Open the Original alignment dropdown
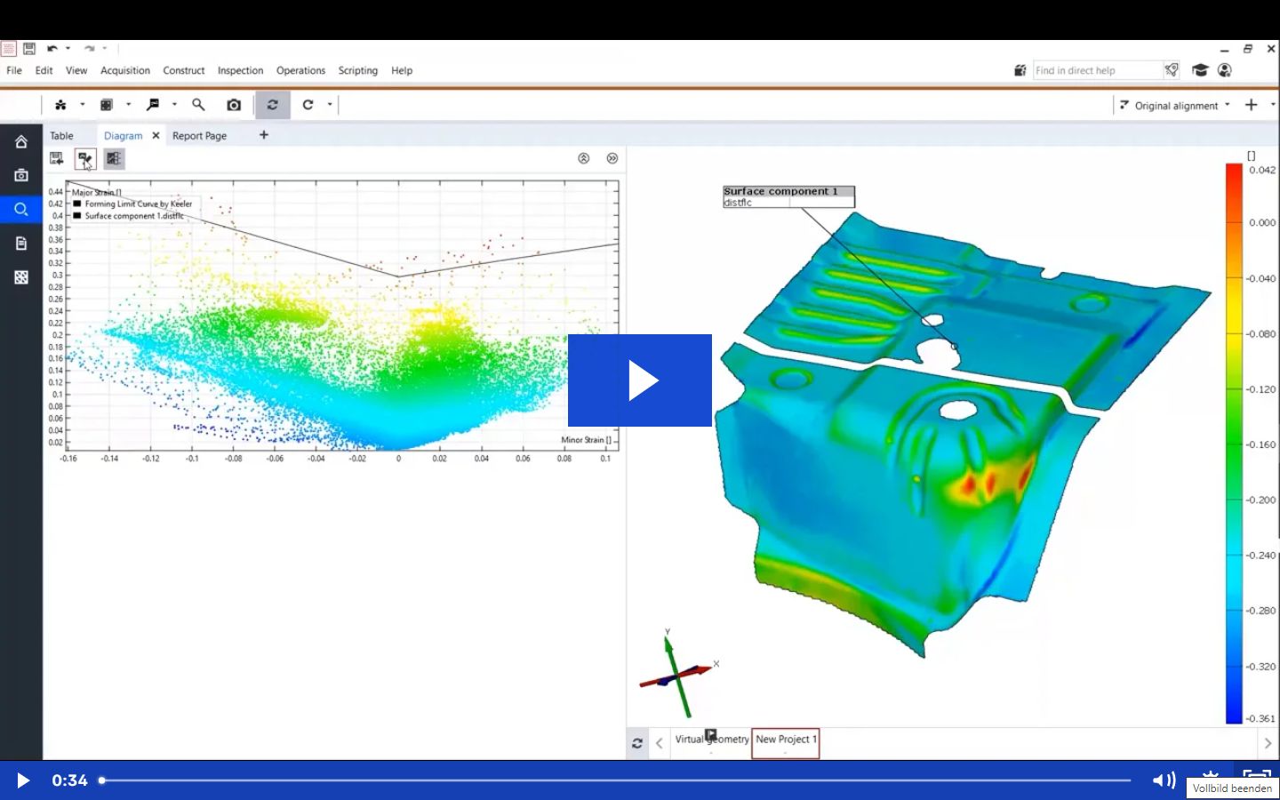The image size is (1280, 800). point(1175,106)
